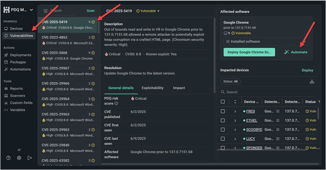The image size is (326, 170).
Task: Click the Automate button
Action: (296, 52)
